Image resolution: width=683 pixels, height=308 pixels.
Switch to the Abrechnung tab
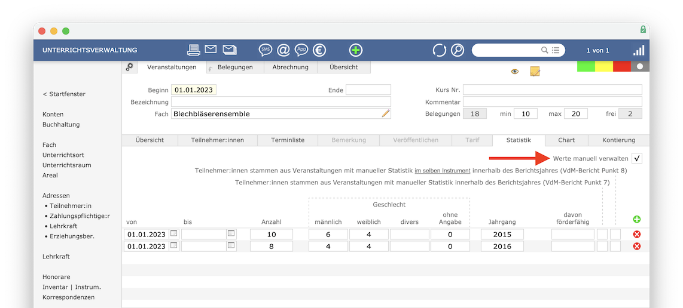tap(291, 67)
